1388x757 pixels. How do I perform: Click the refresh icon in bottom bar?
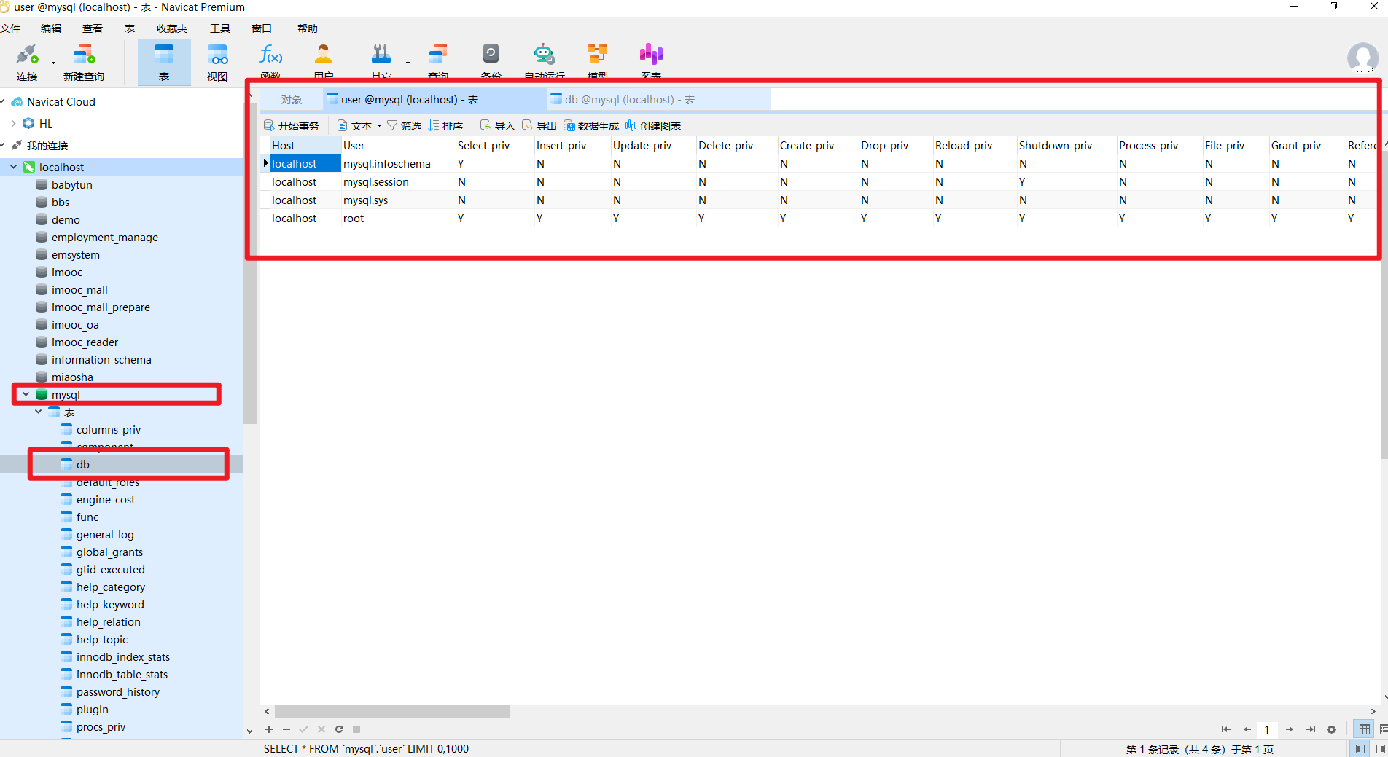[x=339, y=729]
